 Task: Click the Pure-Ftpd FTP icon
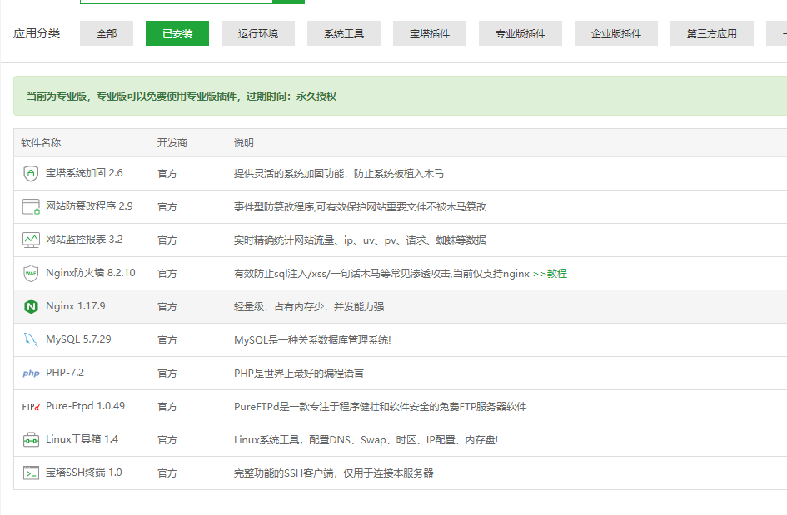point(31,407)
